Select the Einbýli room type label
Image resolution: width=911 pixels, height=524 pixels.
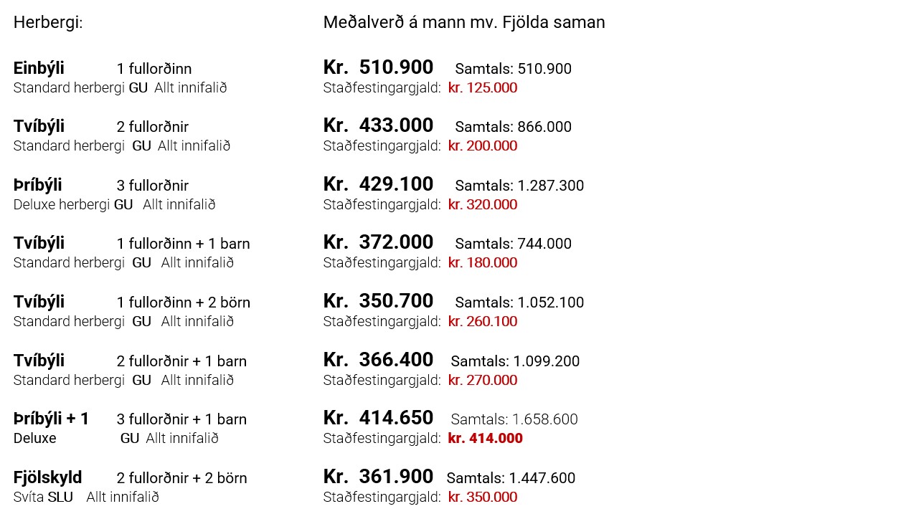tap(39, 69)
